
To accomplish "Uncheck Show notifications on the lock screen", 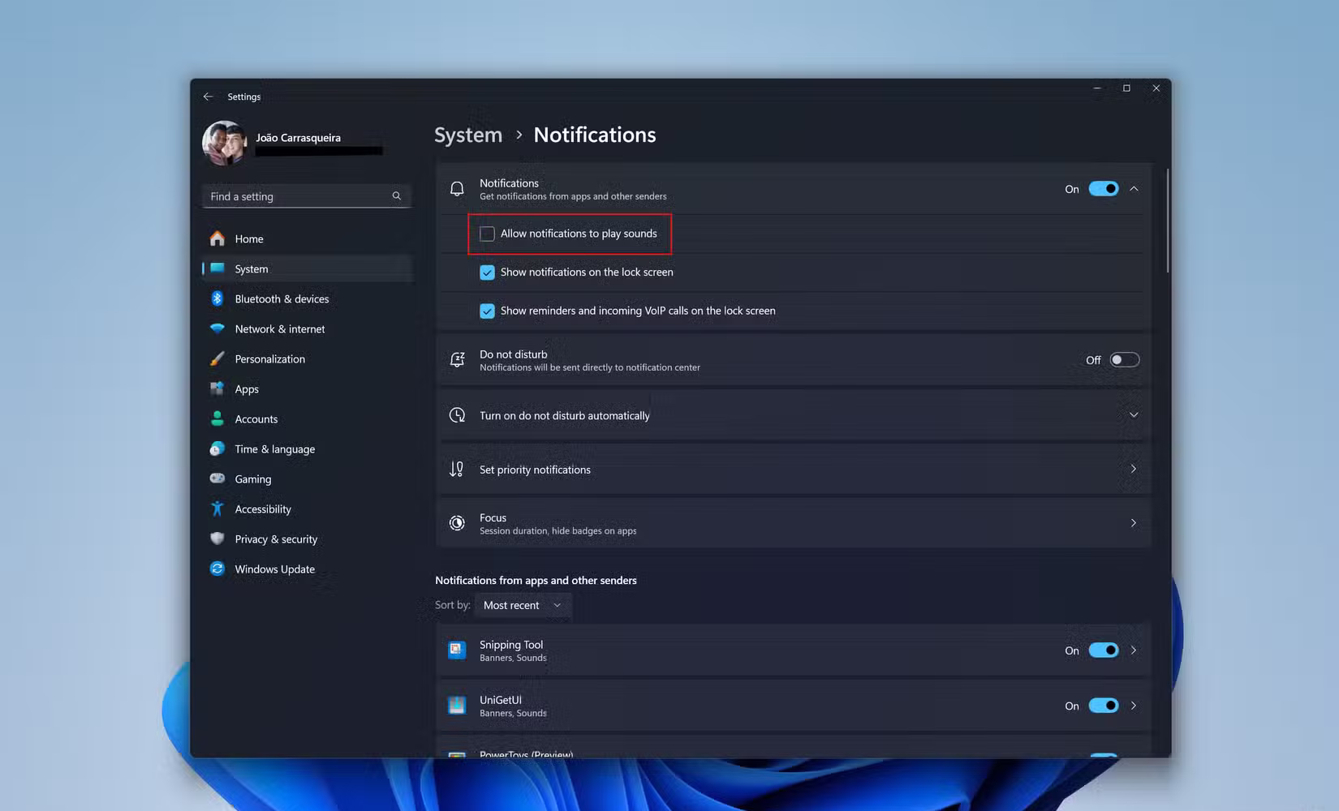I will [x=487, y=272].
